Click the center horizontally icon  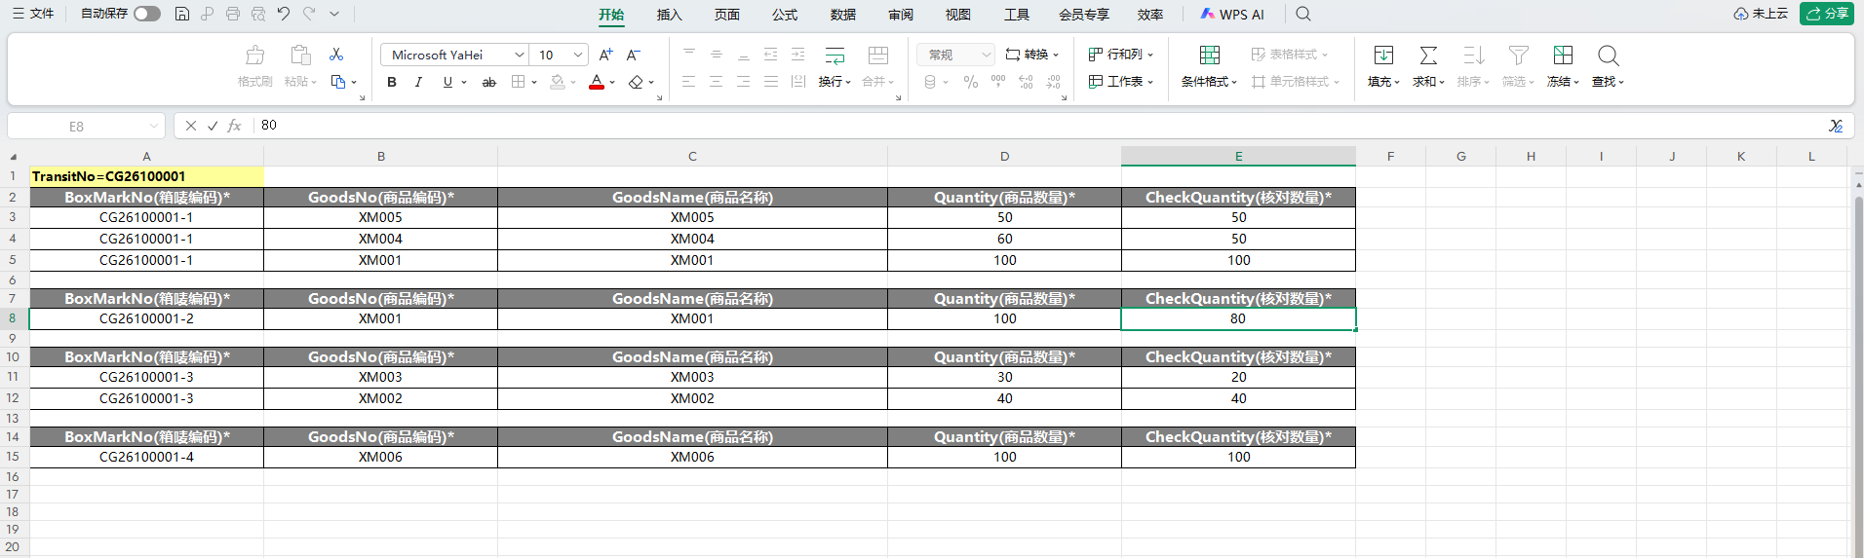tap(717, 82)
